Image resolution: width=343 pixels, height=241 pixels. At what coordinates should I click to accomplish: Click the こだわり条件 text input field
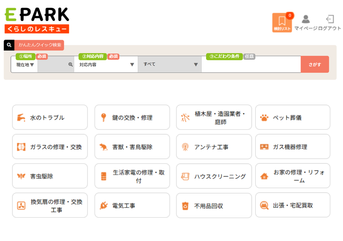point(251,64)
